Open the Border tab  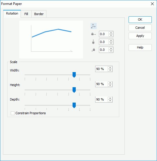pyautogui.click(x=39, y=14)
